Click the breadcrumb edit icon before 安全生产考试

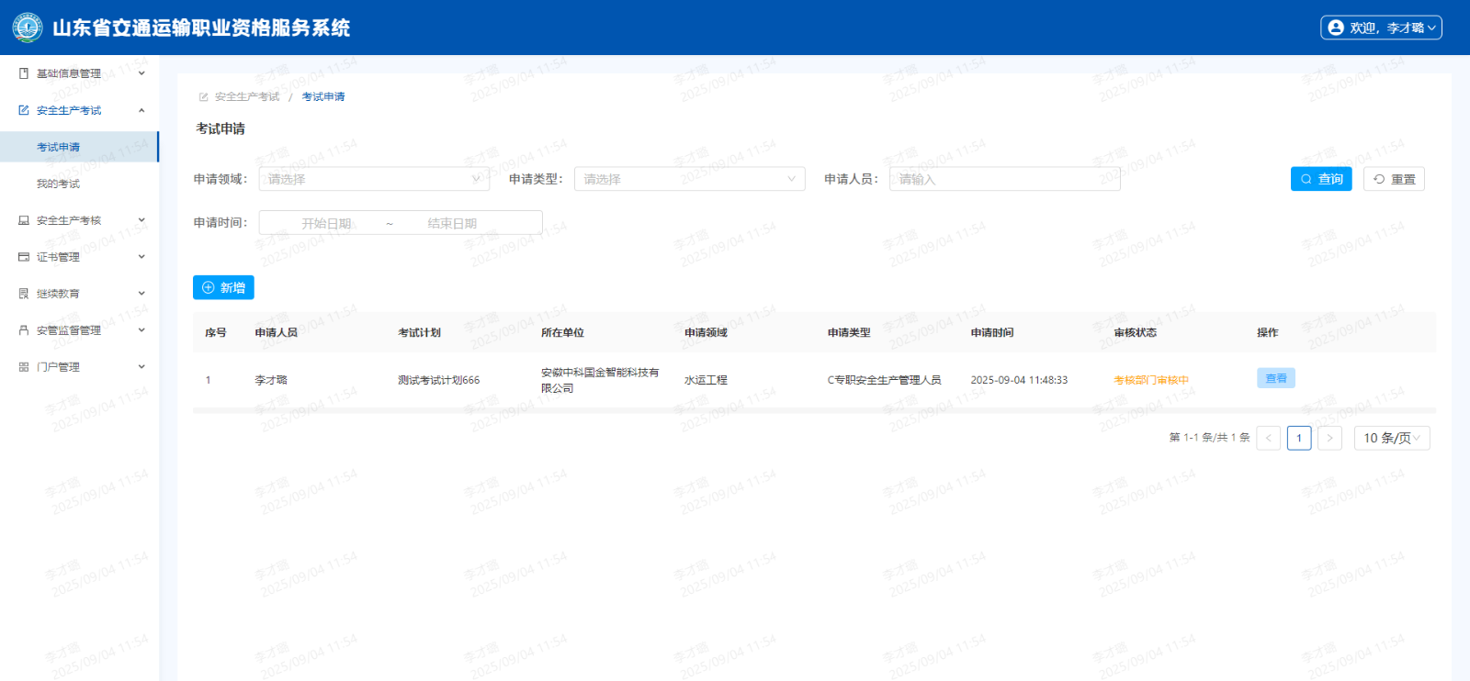[x=204, y=97]
